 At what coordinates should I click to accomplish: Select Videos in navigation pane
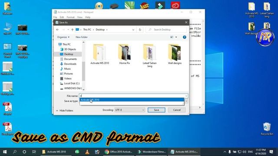pos(68,78)
